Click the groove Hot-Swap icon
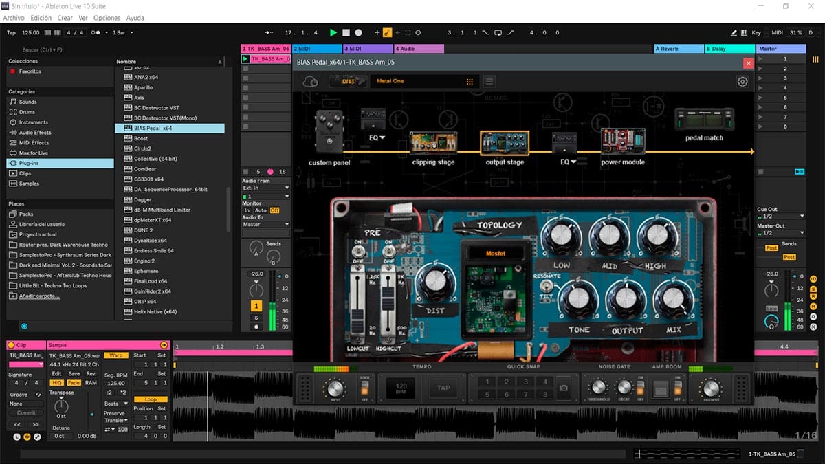 click(x=38, y=395)
